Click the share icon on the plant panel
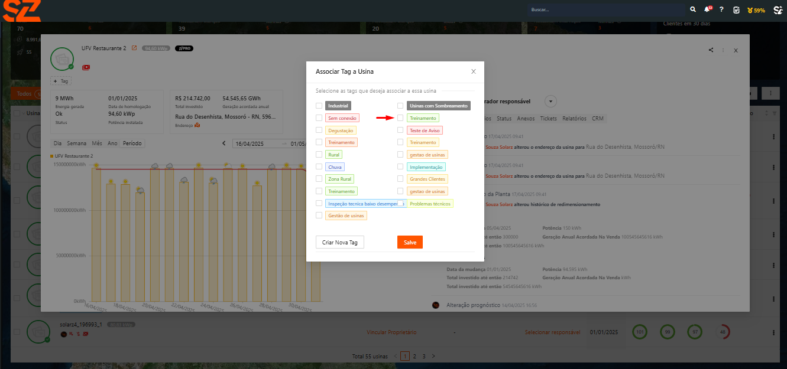This screenshot has height=369, width=787. click(x=711, y=50)
